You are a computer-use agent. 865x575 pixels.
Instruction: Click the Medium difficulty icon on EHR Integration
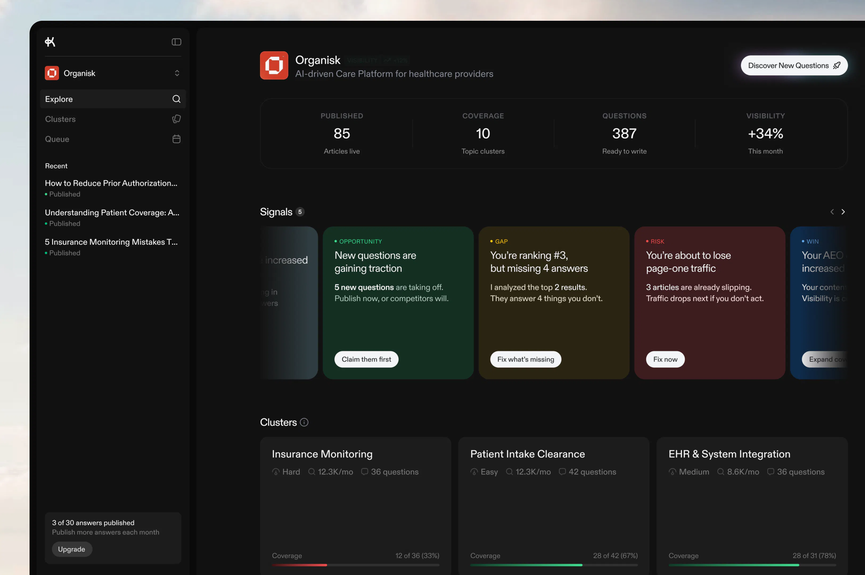tap(673, 472)
